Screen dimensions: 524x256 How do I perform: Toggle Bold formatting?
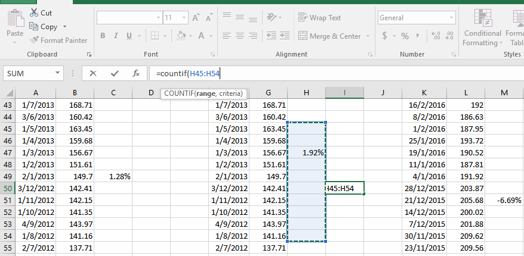(x=103, y=36)
